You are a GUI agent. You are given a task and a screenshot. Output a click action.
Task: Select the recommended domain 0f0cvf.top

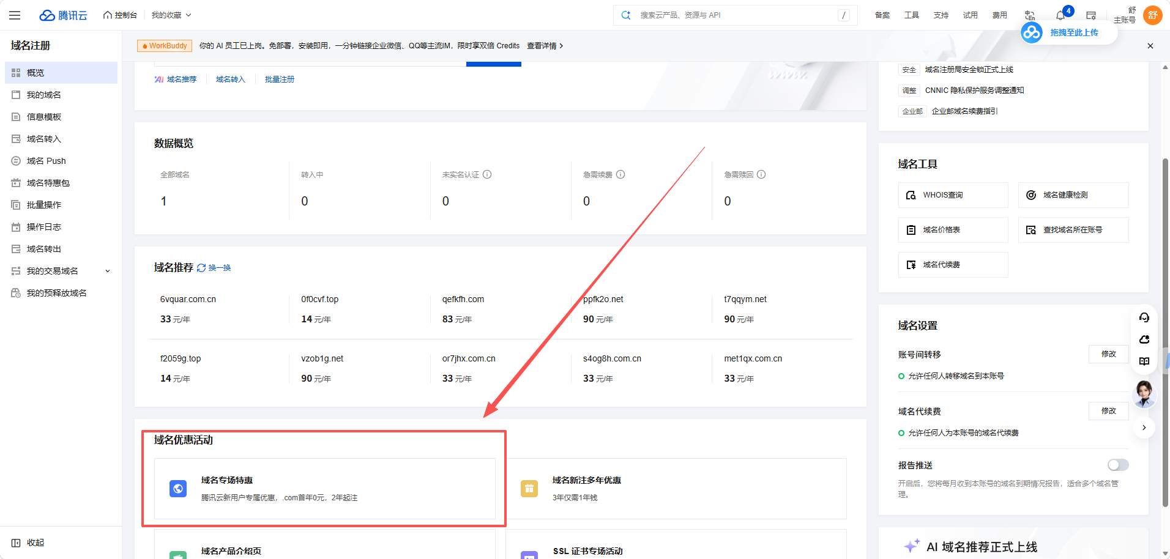pos(319,300)
